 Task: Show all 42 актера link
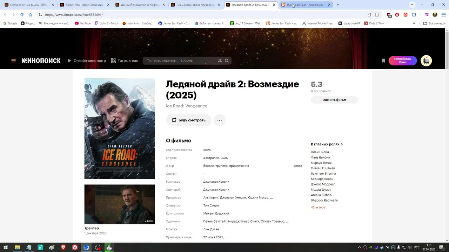tap(318, 208)
